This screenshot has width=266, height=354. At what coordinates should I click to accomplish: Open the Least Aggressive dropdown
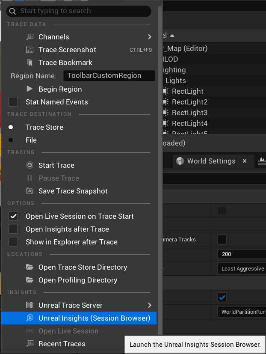pos(242,269)
